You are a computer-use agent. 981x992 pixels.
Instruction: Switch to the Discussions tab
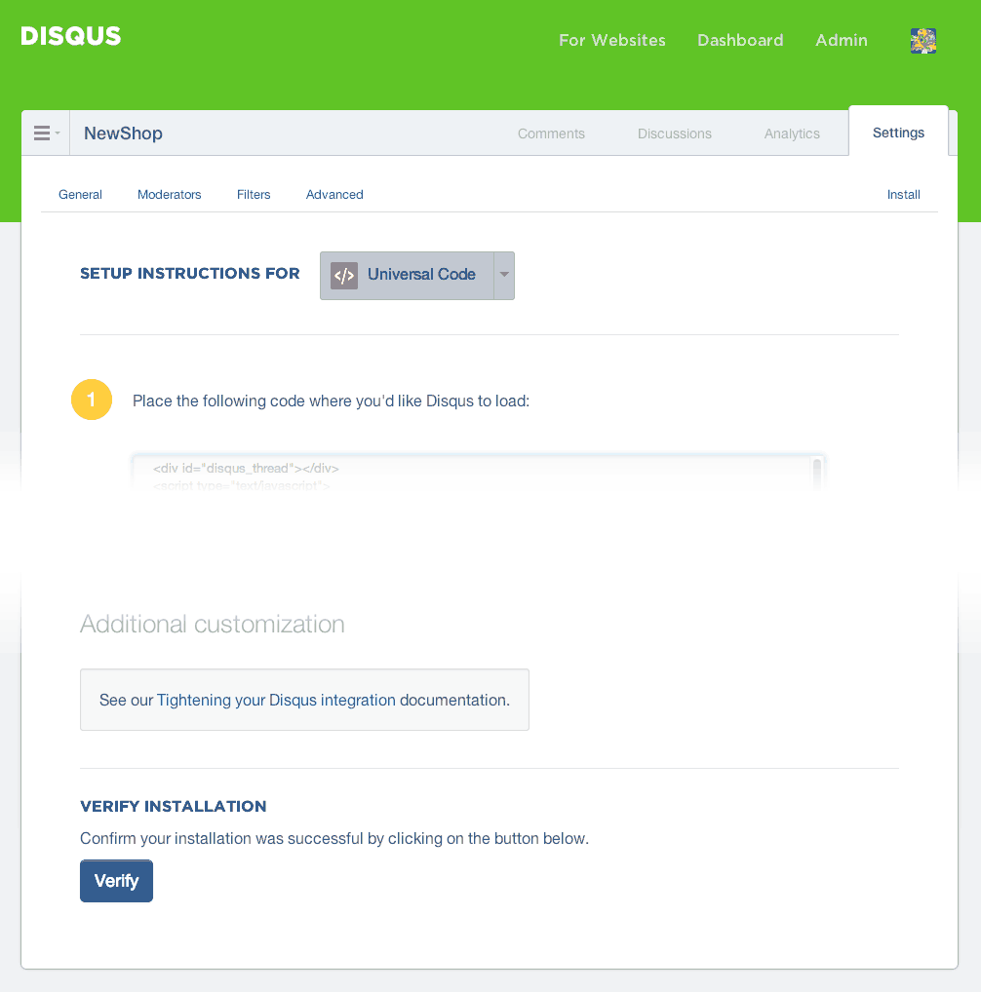coord(675,134)
